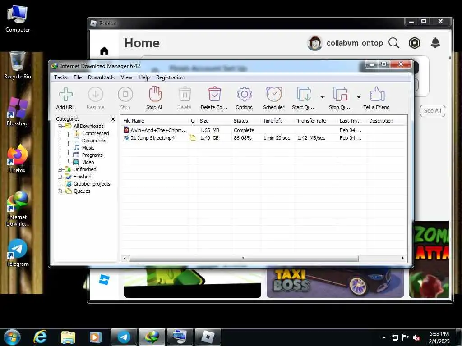Open Roblox notifications bell
This screenshot has height=346, width=462.
435,43
